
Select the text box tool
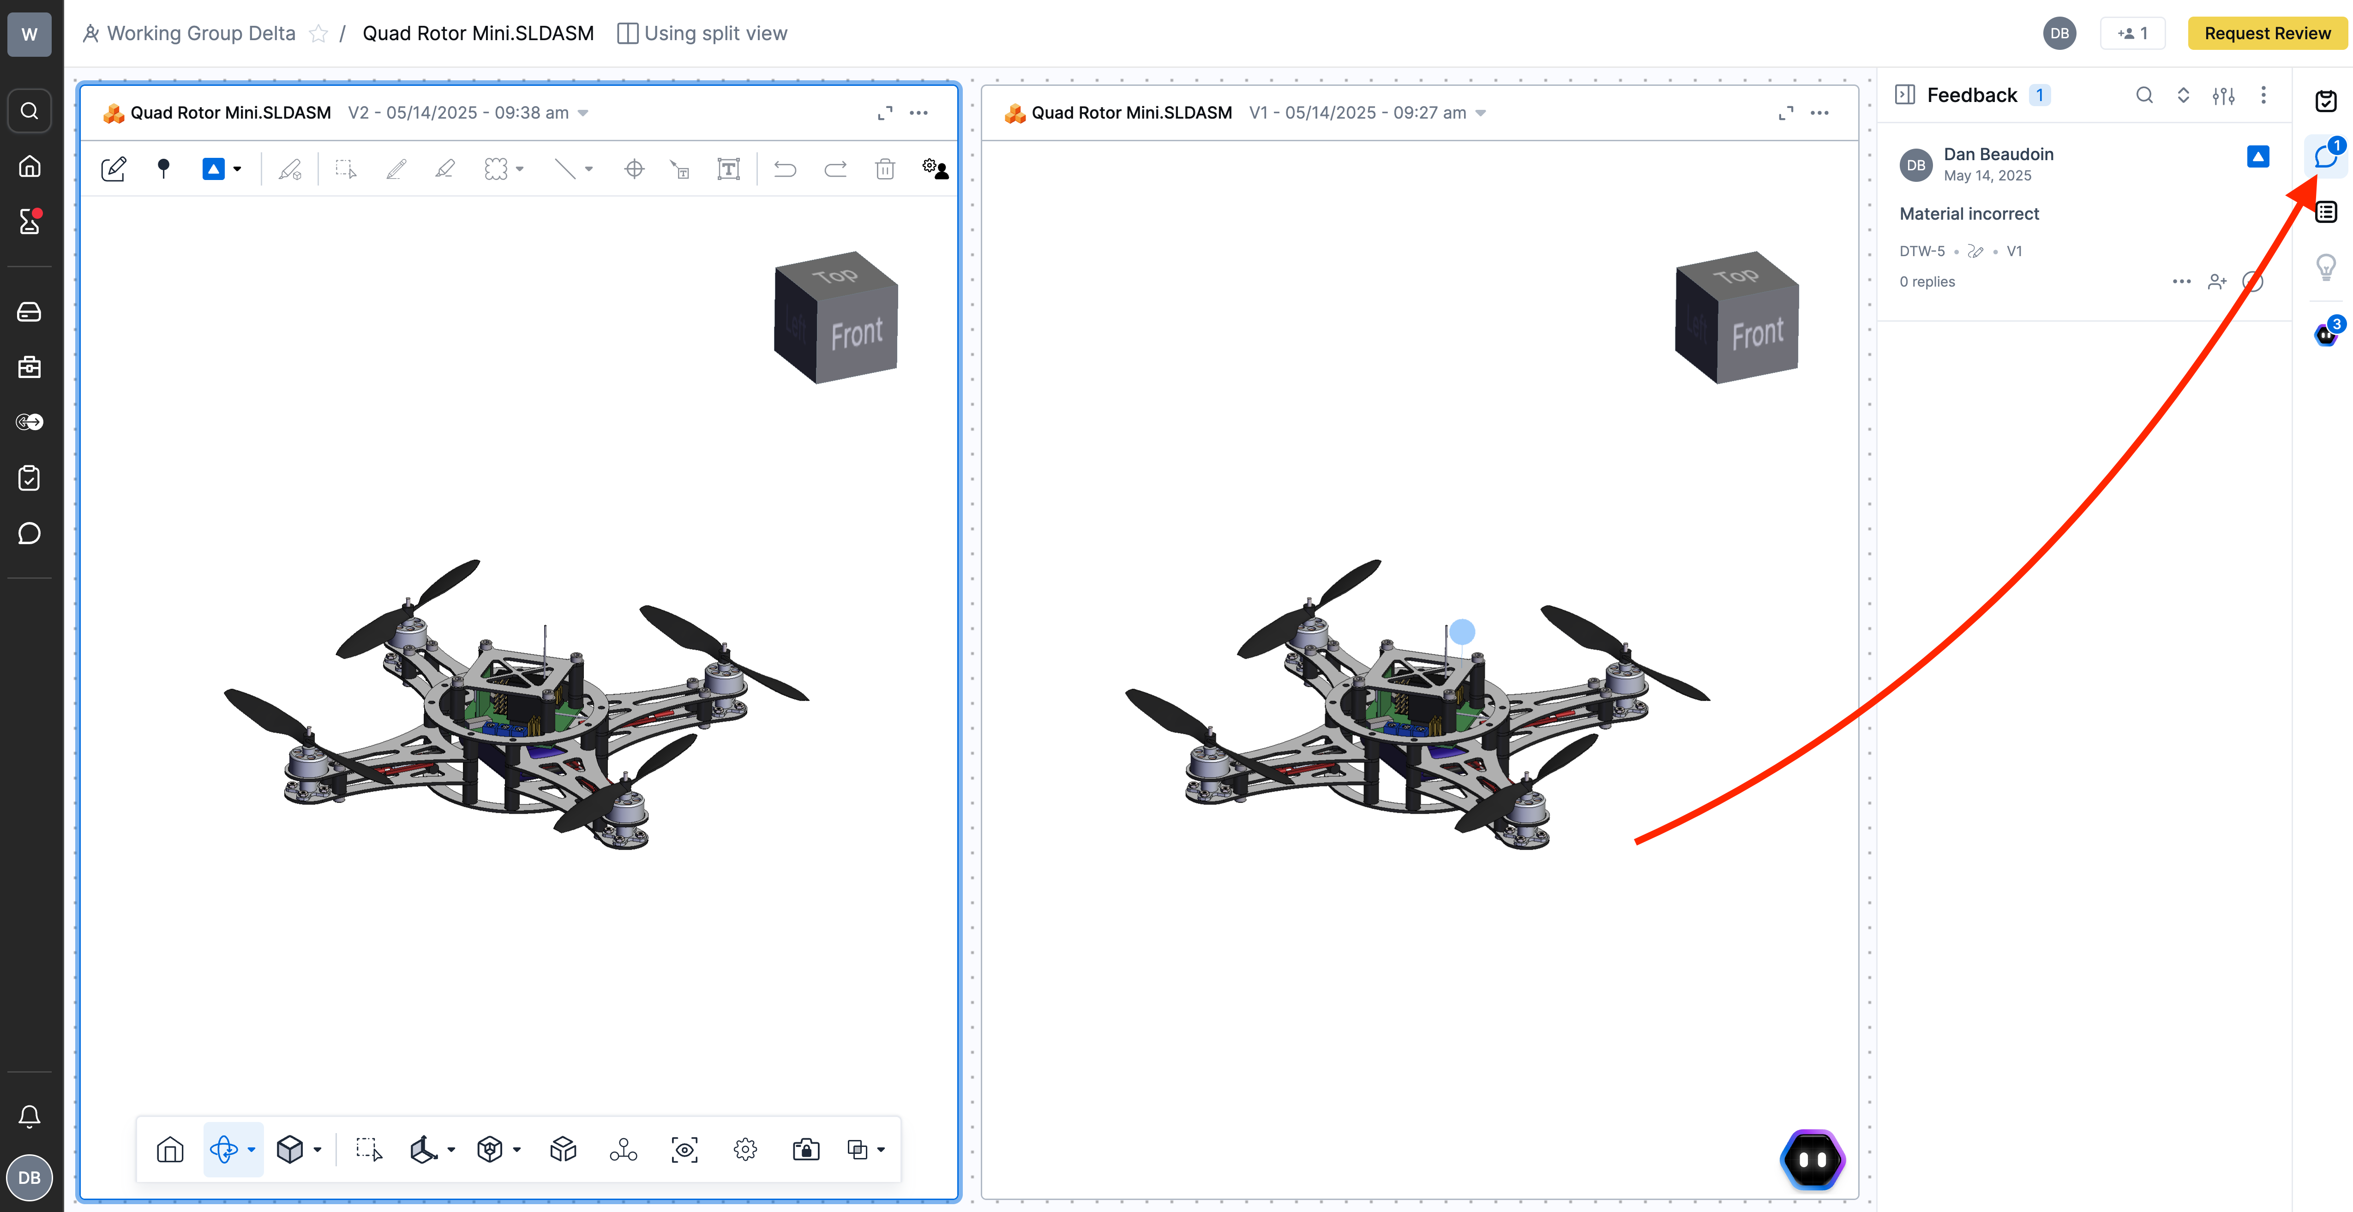[x=729, y=169]
